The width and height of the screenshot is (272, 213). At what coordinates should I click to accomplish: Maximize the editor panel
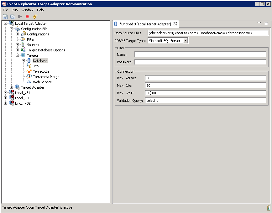coord(266,23)
